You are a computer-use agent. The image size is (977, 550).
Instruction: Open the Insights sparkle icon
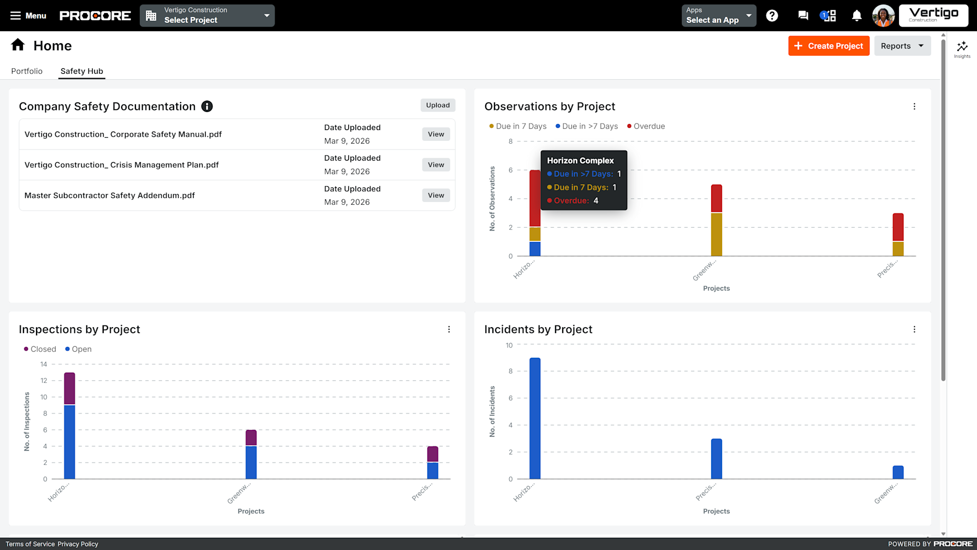tap(962, 49)
